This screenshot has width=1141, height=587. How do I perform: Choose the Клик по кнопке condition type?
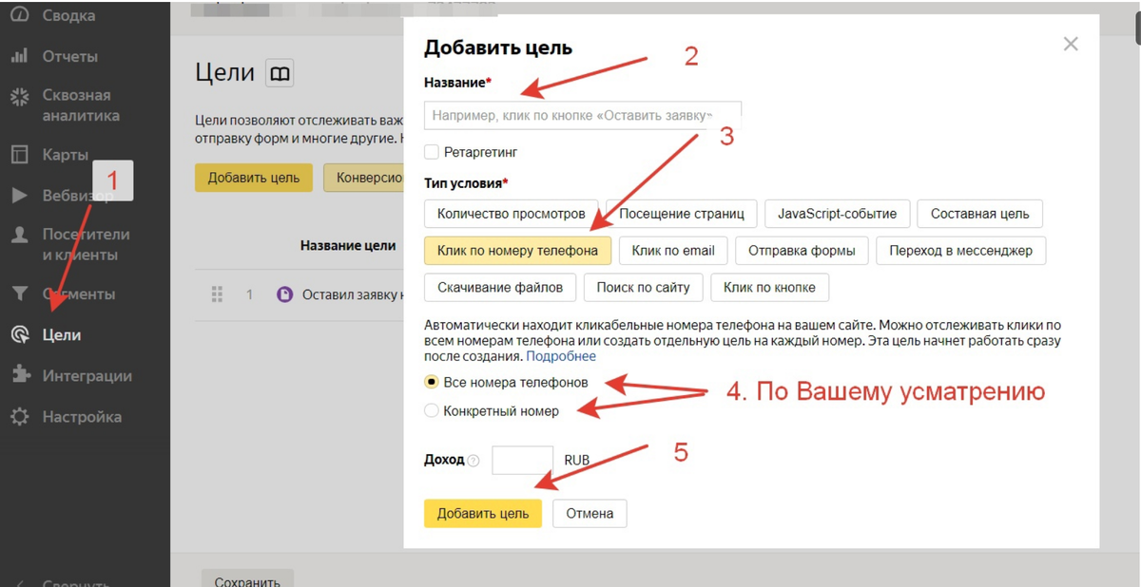[x=769, y=287]
